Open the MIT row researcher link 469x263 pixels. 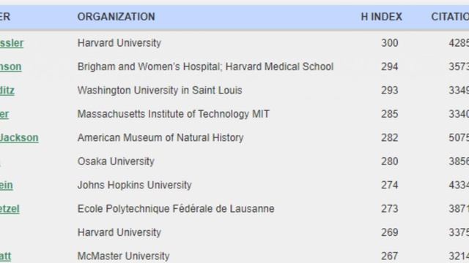click(x=4, y=114)
